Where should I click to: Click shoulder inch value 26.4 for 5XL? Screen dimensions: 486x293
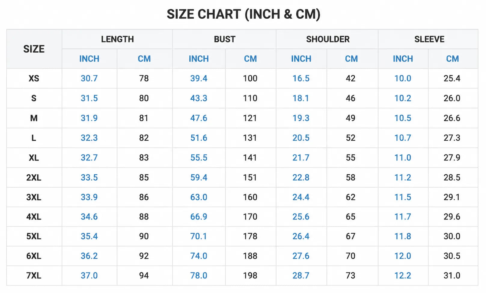tap(301, 236)
